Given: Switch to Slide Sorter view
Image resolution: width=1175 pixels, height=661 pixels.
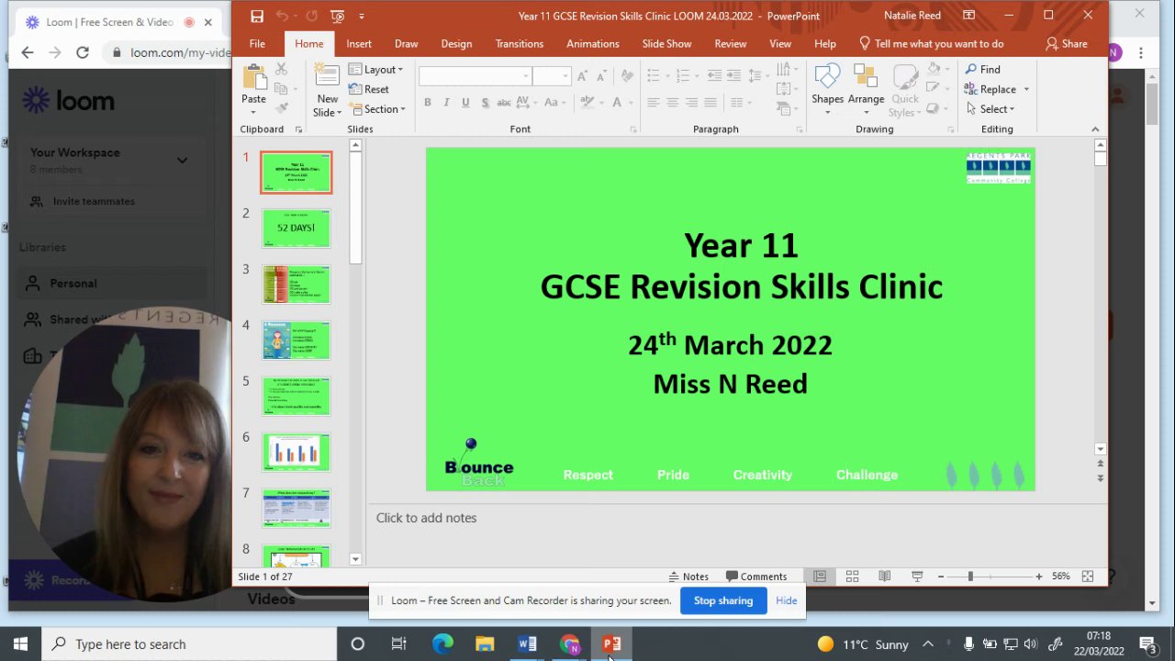Looking at the screenshot, I should pos(852,577).
